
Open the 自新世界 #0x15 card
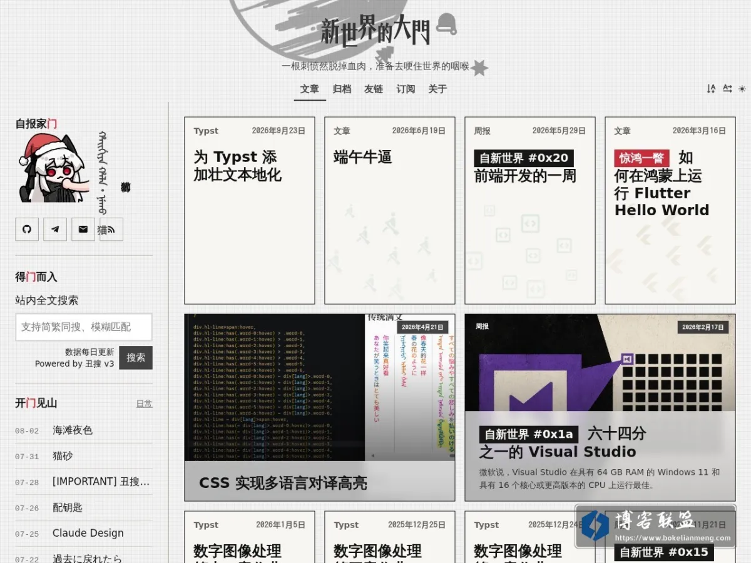point(670,537)
